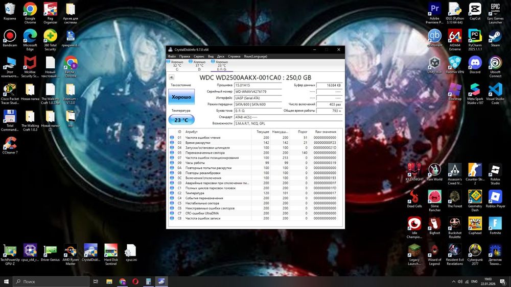511x287 pixels.
Task: Open the Файл menu in CrystalDiskInfo
Action: click(171, 56)
